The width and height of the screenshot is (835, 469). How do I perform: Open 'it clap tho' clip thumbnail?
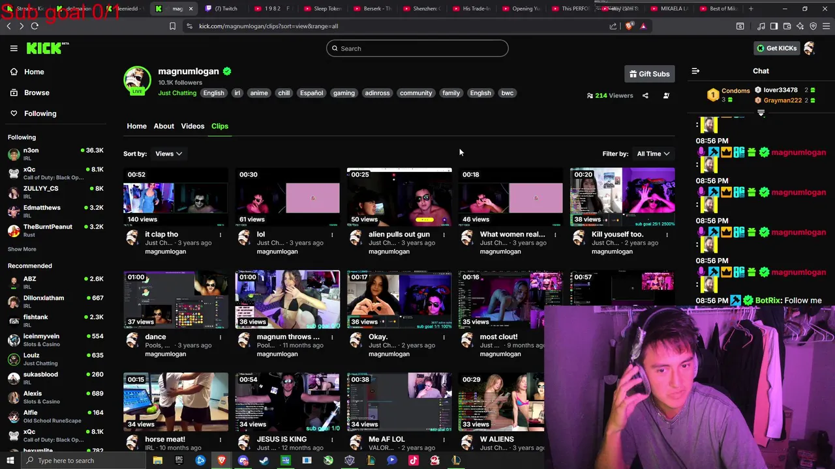tap(175, 197)
